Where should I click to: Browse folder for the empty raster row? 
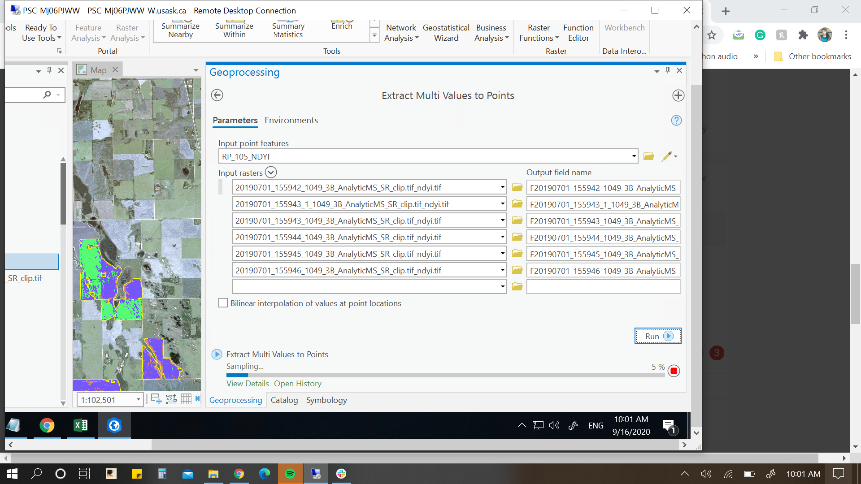517,286
